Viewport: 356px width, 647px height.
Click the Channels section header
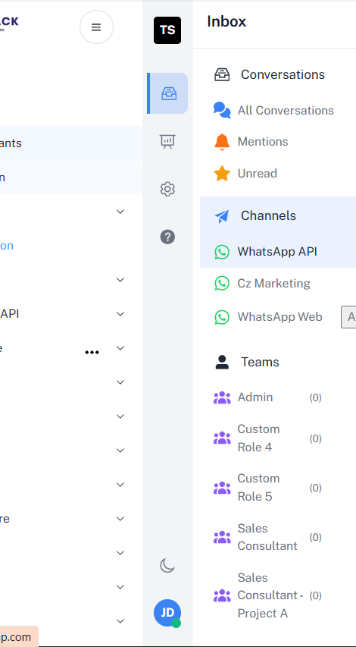point(269,216)
